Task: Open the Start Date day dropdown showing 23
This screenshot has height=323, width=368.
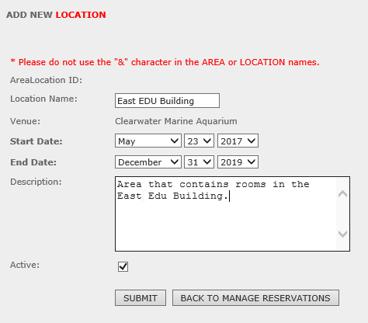Action: pos(199,141)
